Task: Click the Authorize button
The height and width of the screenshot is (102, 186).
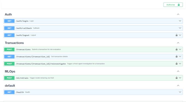Action: (173, 5)
